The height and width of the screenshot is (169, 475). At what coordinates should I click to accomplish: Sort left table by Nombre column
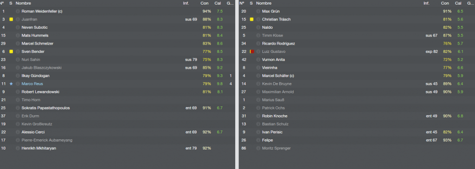click(23, 3)
